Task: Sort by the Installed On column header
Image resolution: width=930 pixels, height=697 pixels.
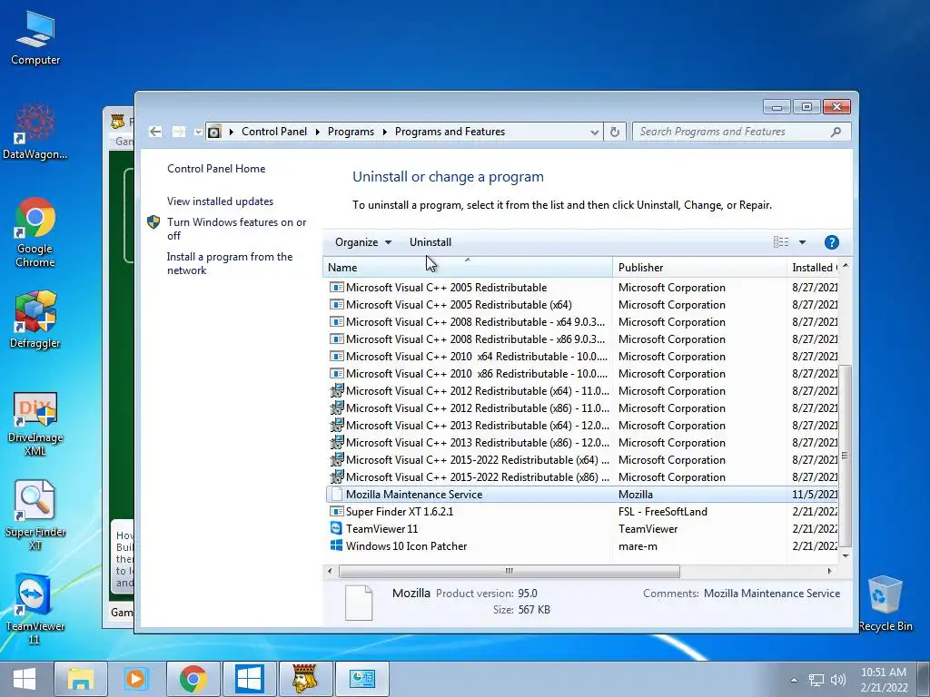Action: (812, 268)
